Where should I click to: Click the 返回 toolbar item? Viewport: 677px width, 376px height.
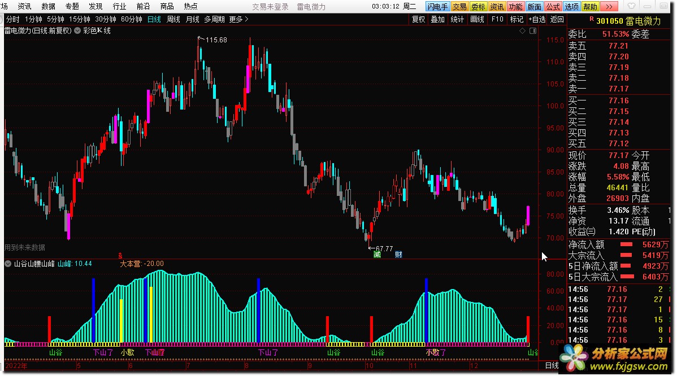click(557, 19)
